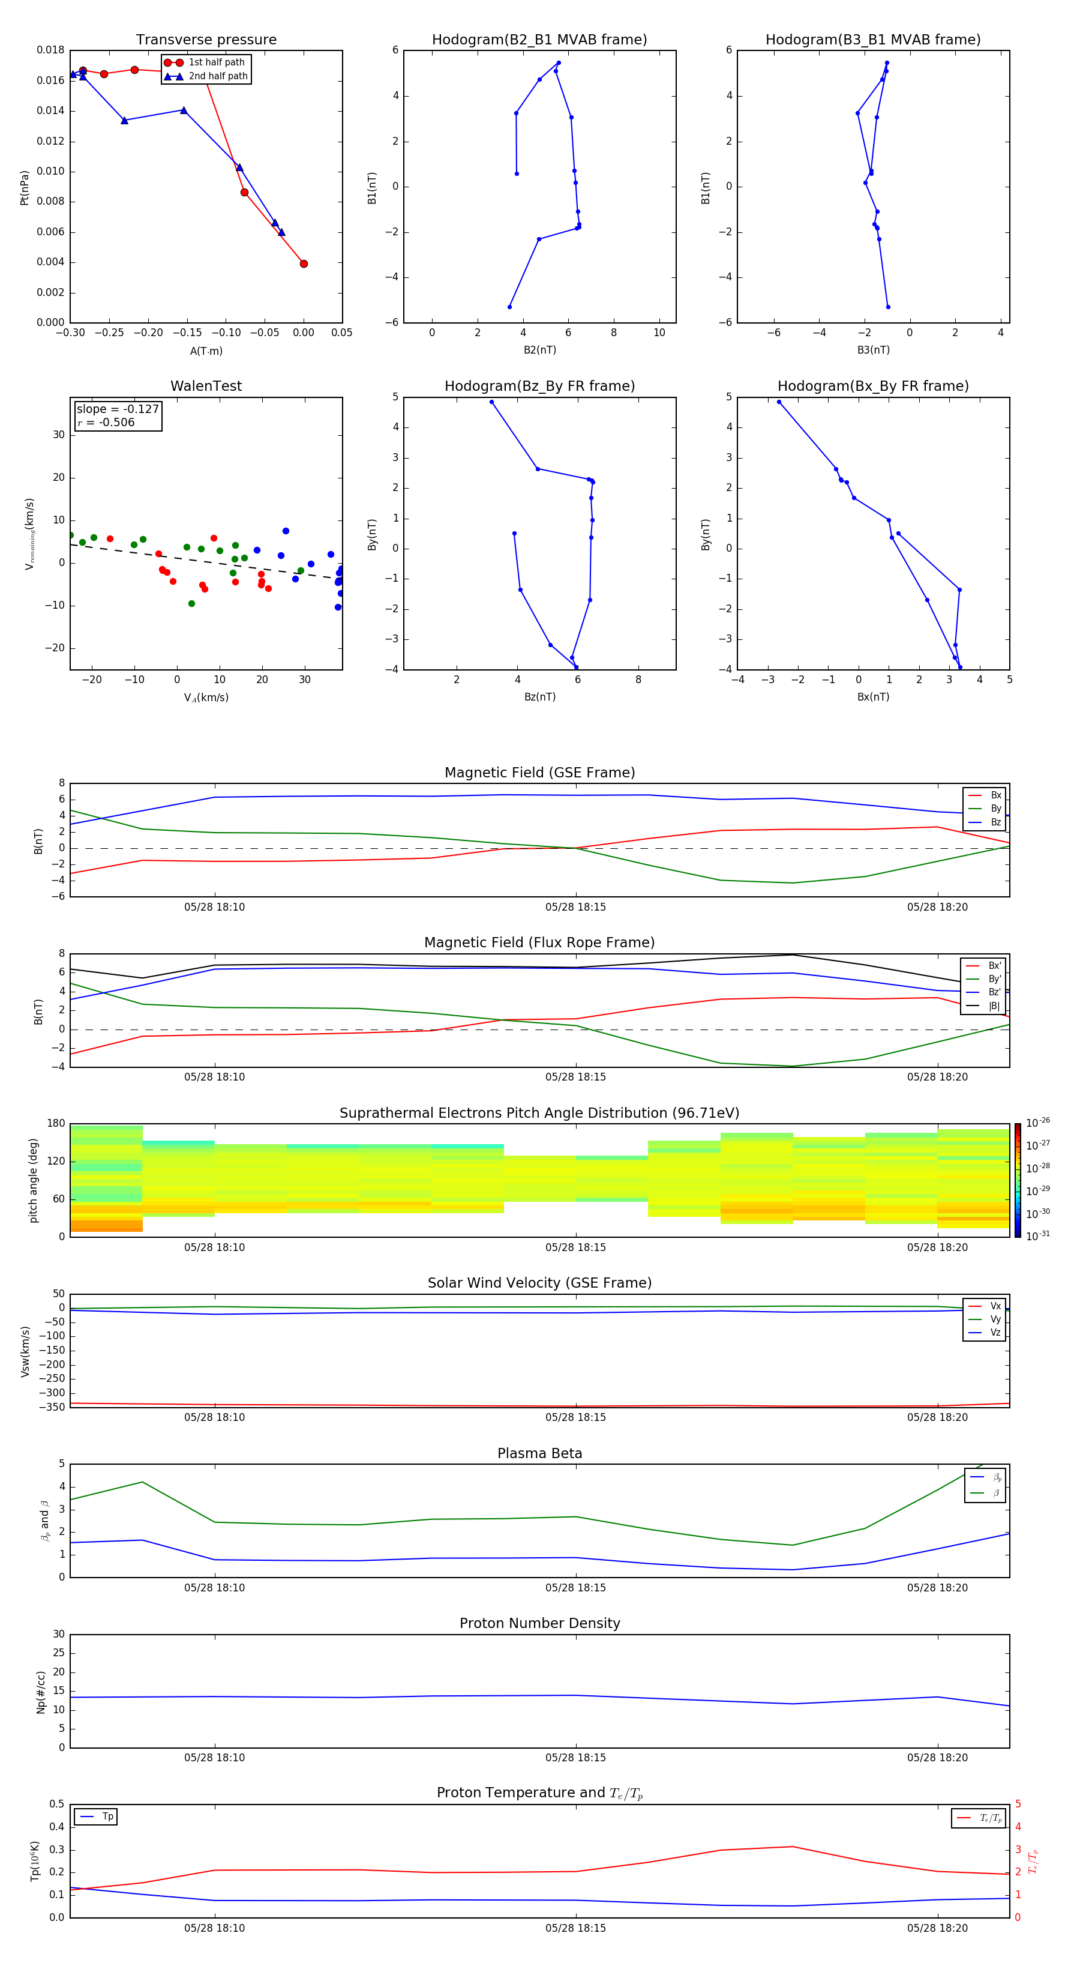Screen dimensions: 1080x1981
Task: Click 'slope = -0.127' annotation
Action: [x=118, y=409]
